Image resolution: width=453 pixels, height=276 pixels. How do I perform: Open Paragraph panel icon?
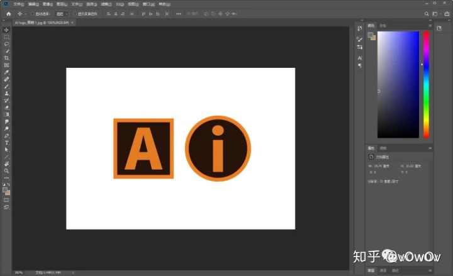pyautogui.click(x=360, y=65)
